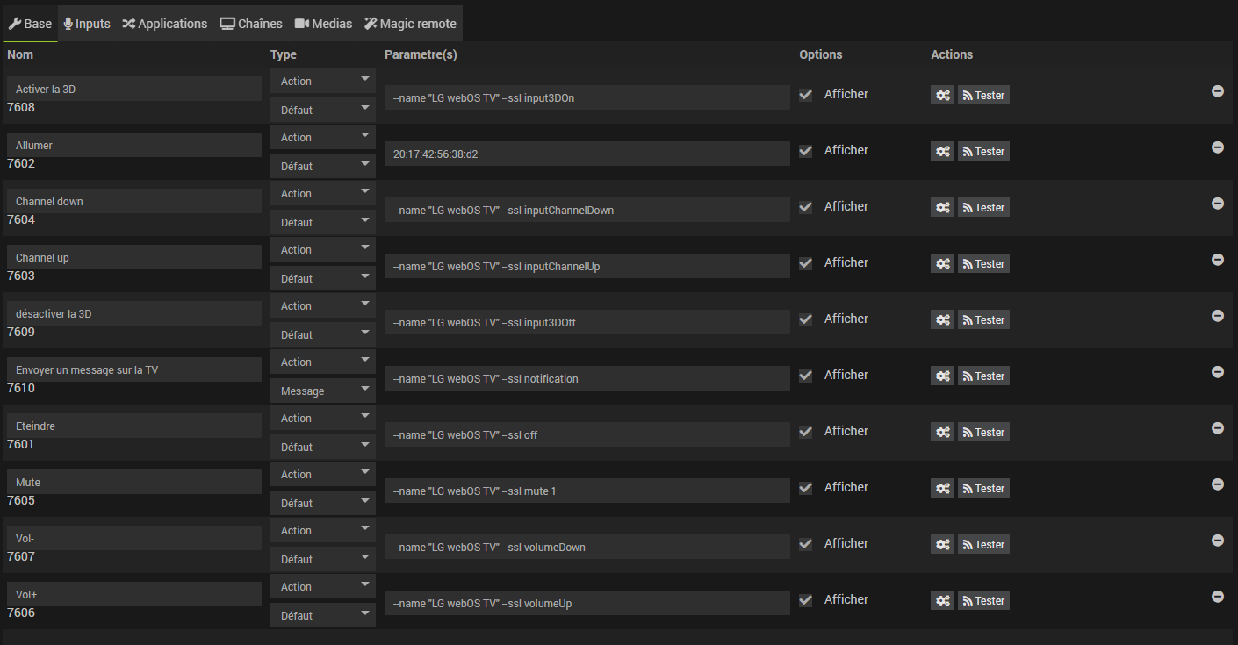
Task: Expand the Action type dropdown for Activer la 3D
Action: (x=323, y=82)
